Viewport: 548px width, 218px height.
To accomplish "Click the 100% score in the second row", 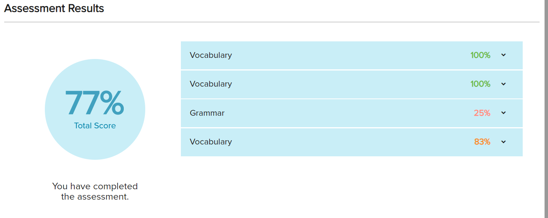I will click(480, 84).
